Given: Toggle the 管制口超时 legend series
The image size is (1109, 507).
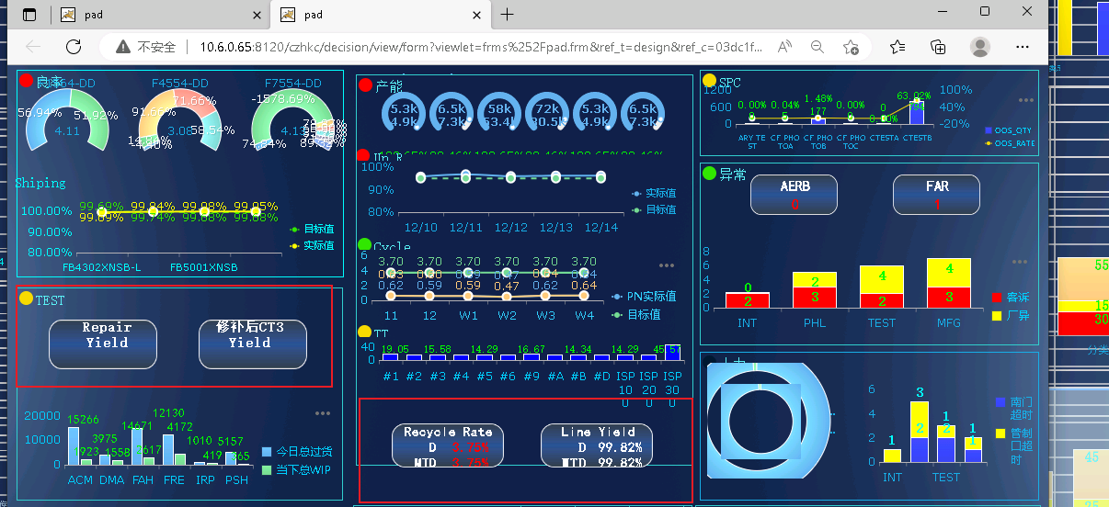Looking at the screenshot, I should click(x=1014, y=445).
